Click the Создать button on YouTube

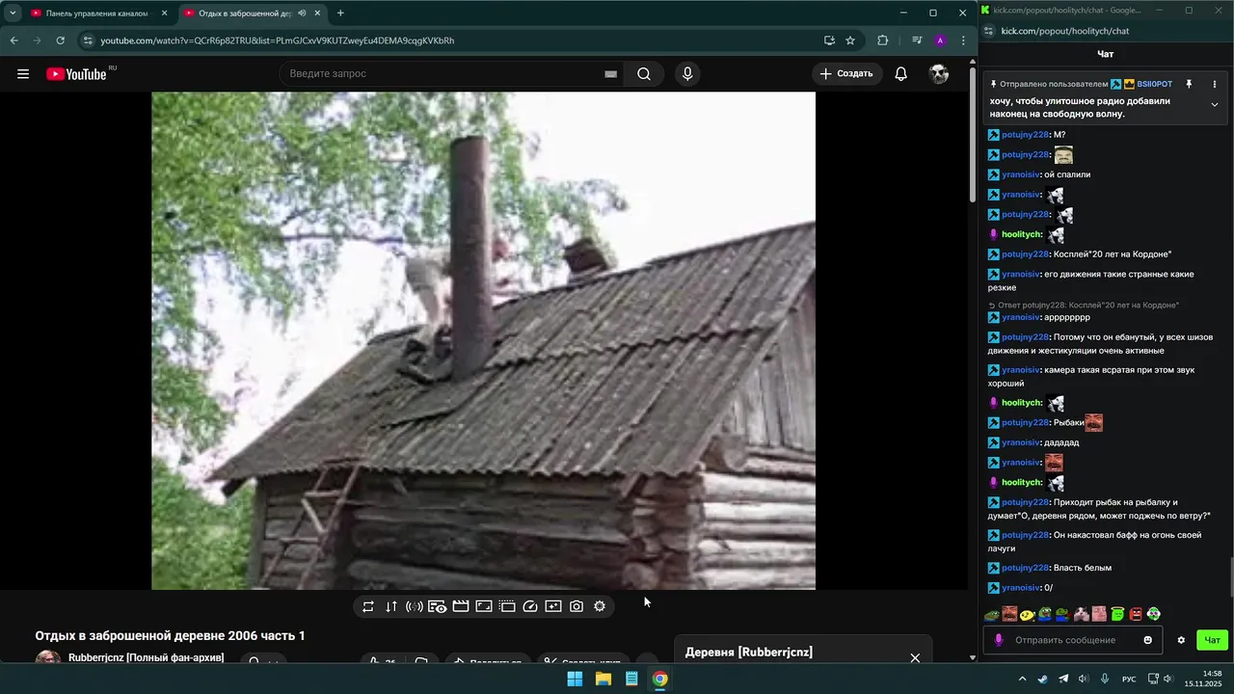[x=846, y=74]
